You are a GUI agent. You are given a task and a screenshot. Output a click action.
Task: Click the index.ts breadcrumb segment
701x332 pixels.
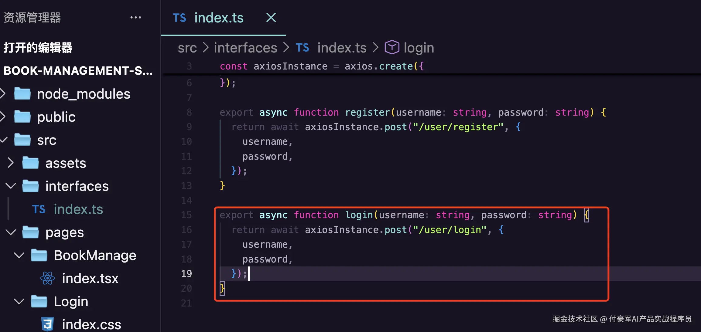(342, 48)
